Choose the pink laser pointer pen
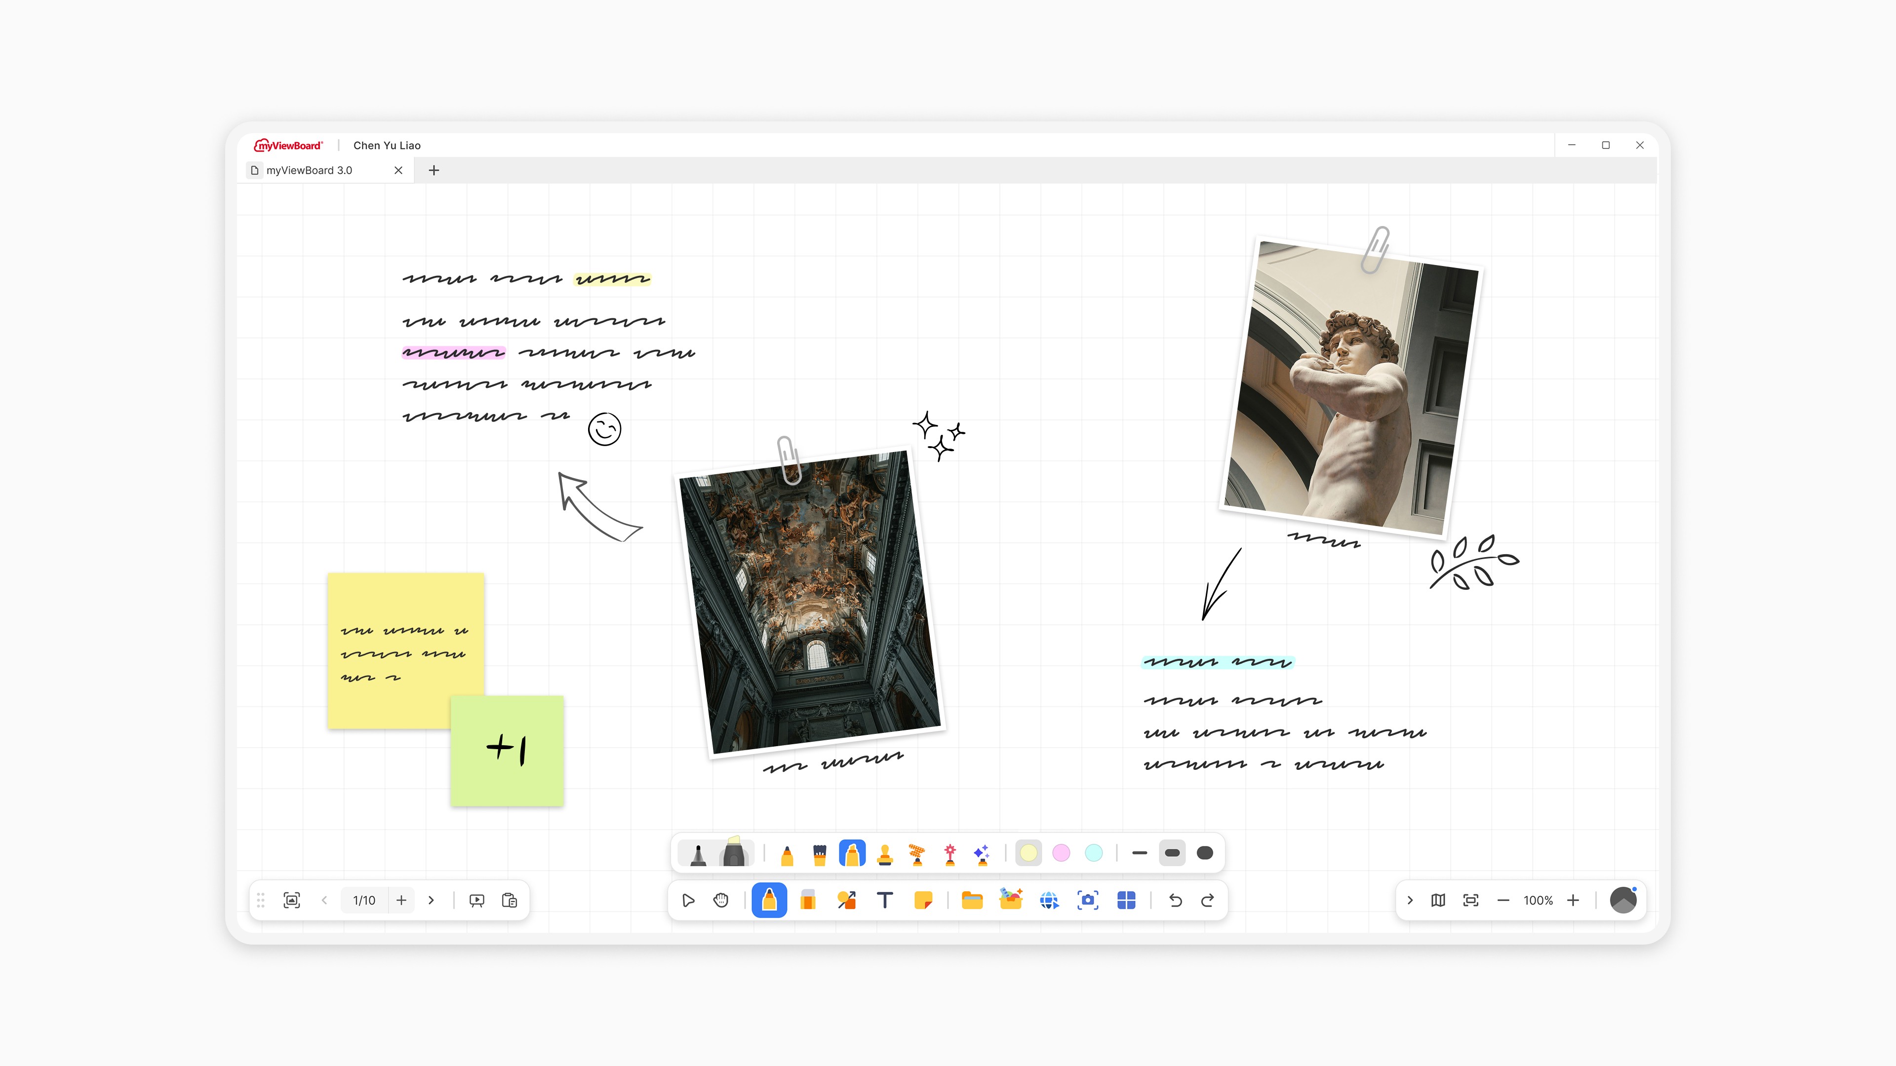The width and height of the screenshot is (1896, 1066). tap(950, 854)
